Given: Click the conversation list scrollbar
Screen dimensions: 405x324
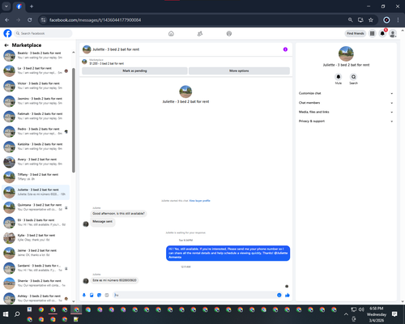Looking at the screenshot, I should 74,120.
